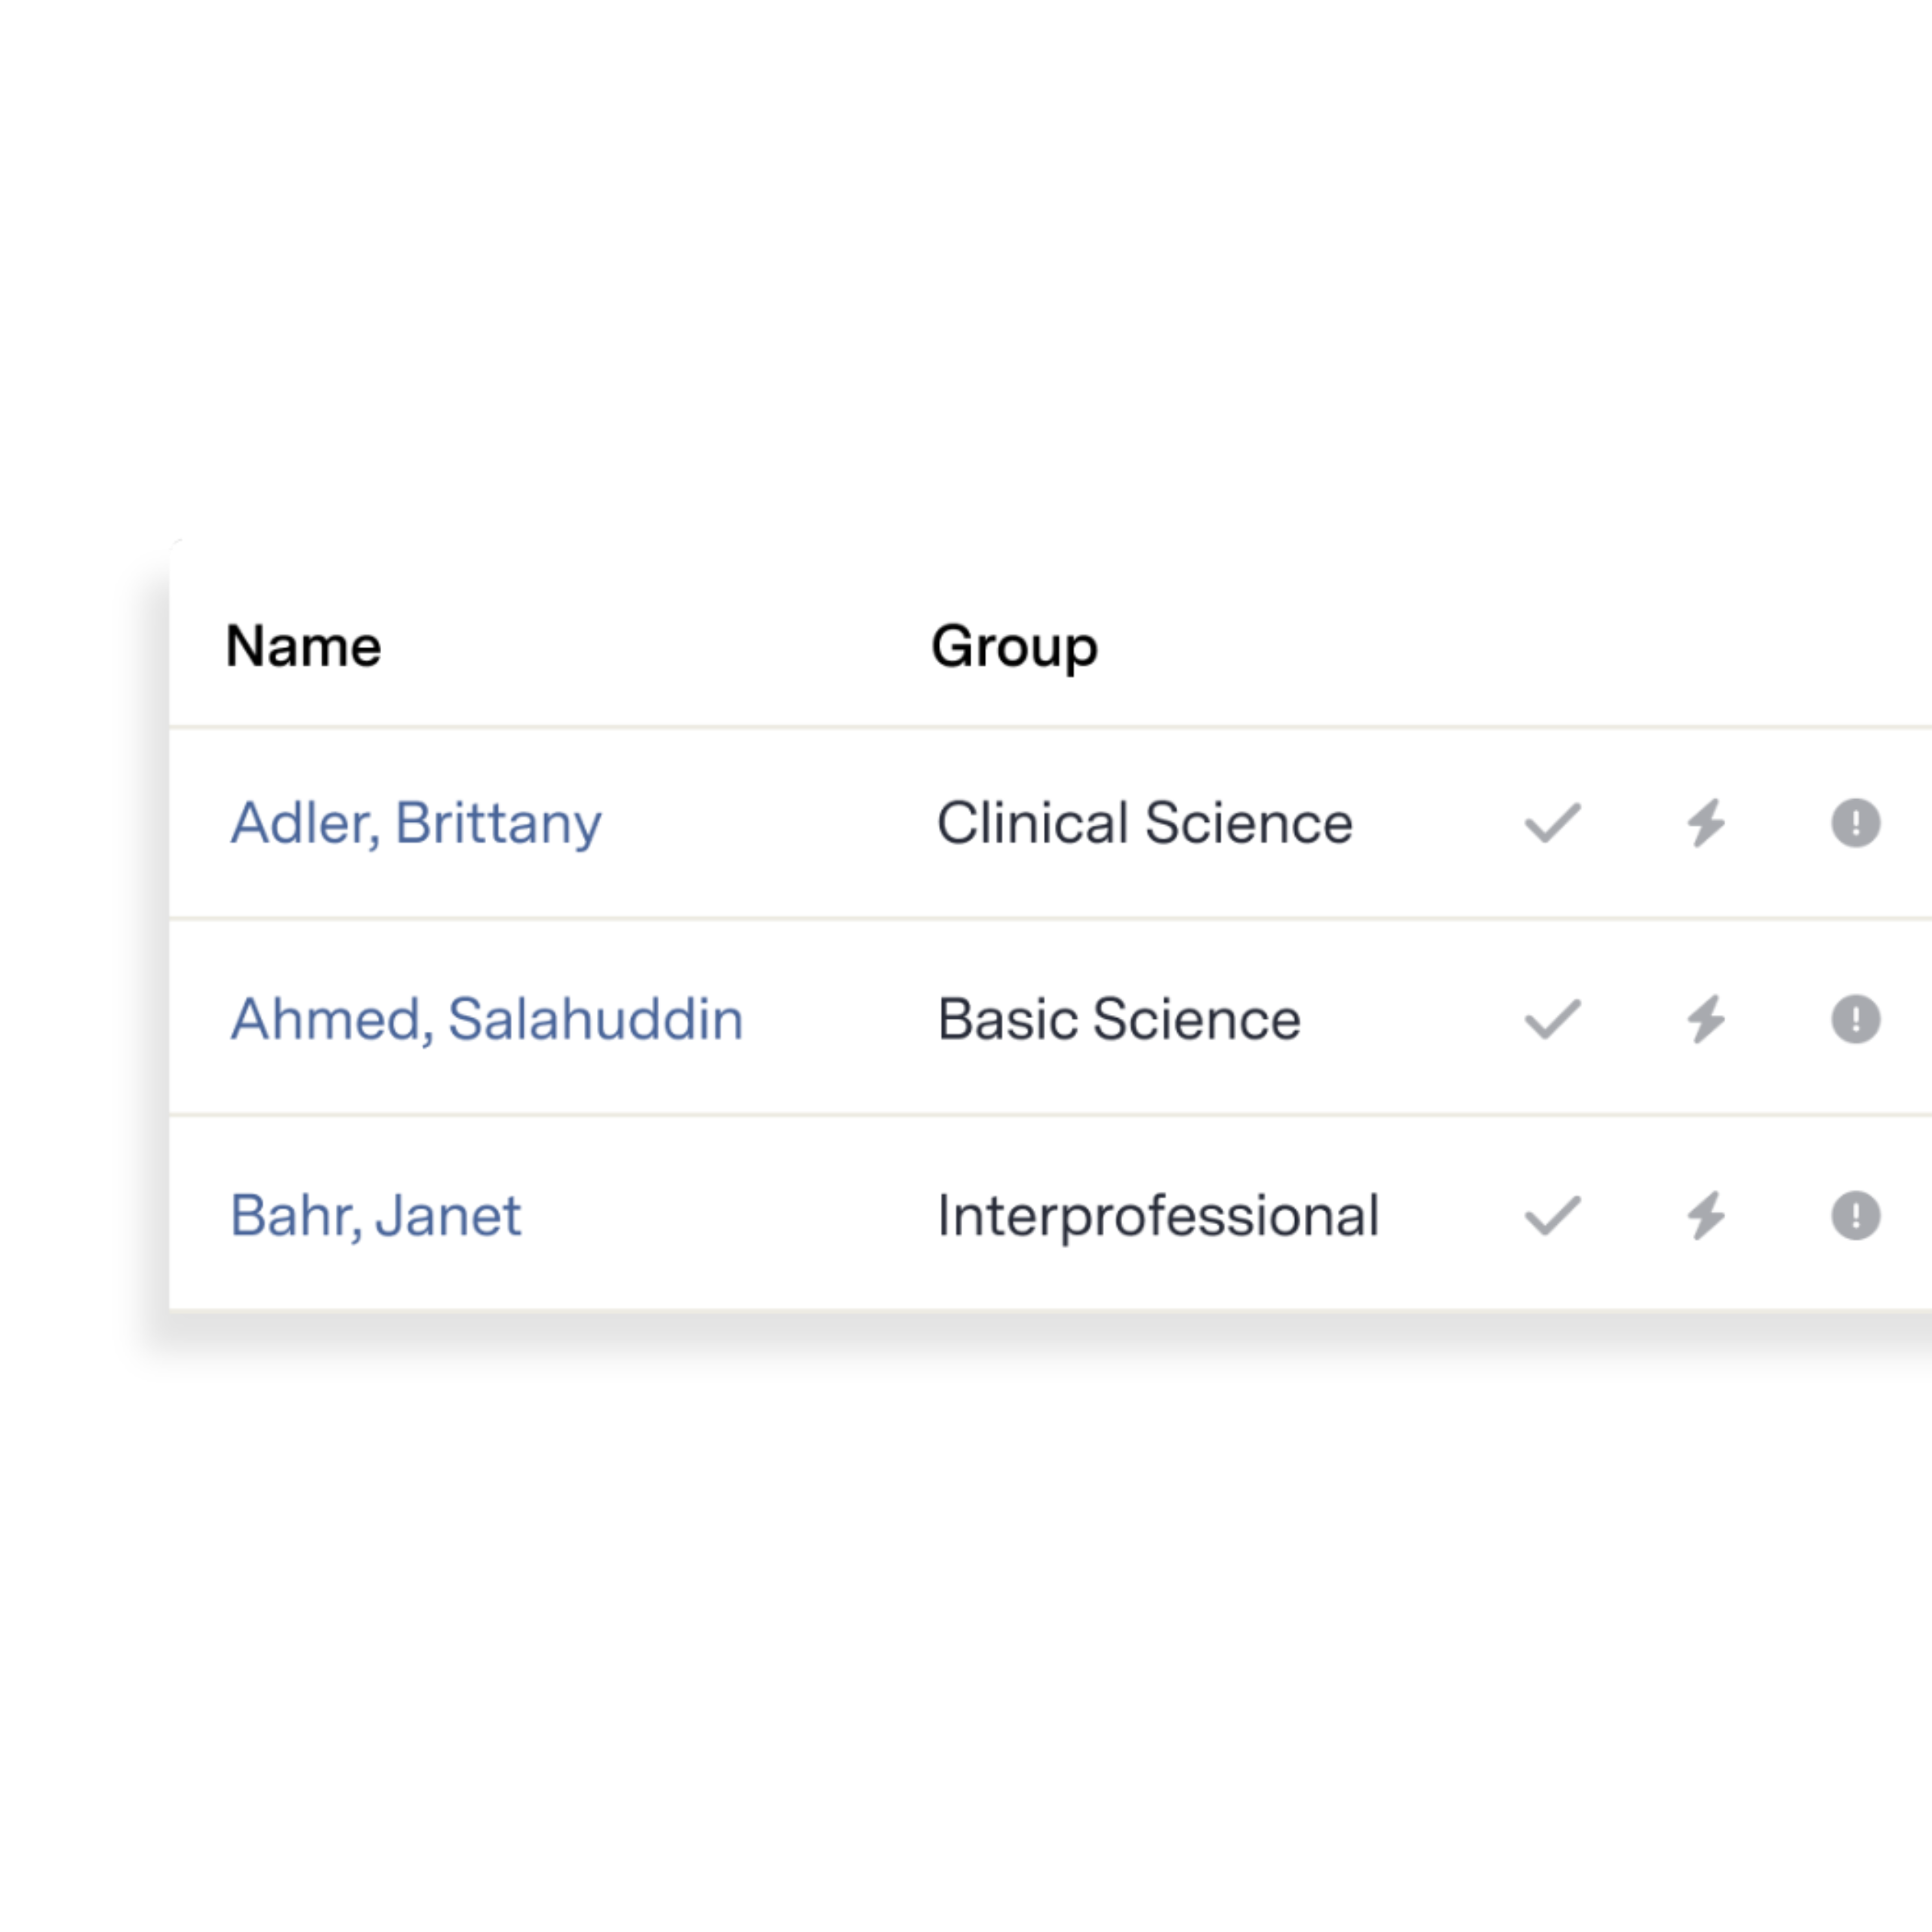Click the exclamation alert icon for Bahr, Janet
This screenshot has width=1932, height=1932.
click(1855, 1215)
